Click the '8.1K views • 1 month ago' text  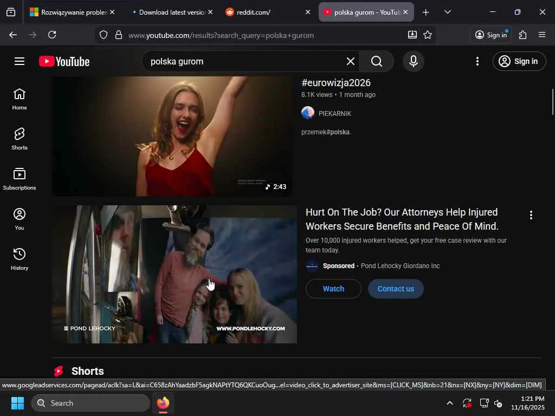pos(338,95)
